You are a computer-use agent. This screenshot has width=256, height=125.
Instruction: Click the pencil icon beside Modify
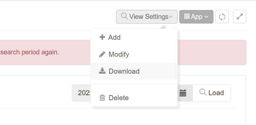(x=102, y=54)
